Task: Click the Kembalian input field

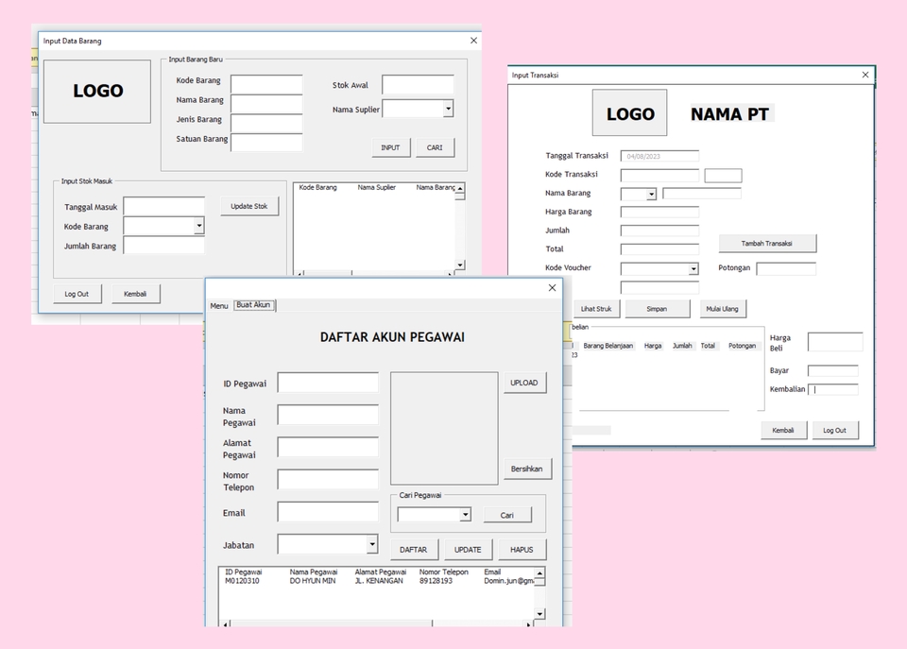Action: coord(833,389)
